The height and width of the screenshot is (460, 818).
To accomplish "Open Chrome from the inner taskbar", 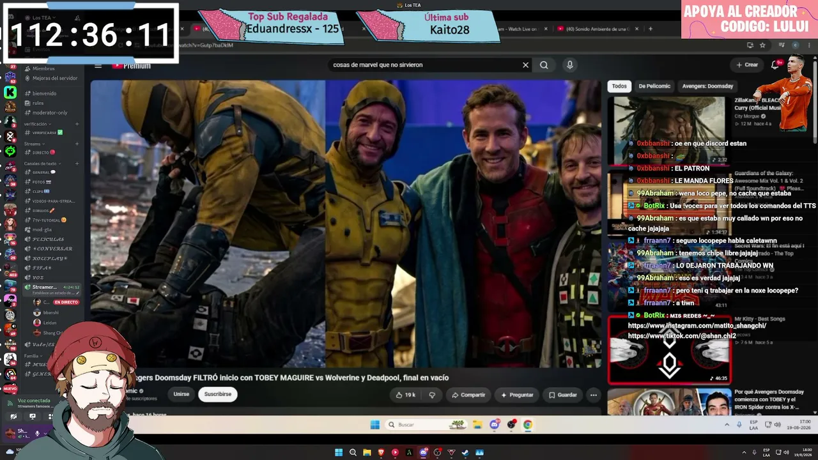I will click(x=527, y=425).
